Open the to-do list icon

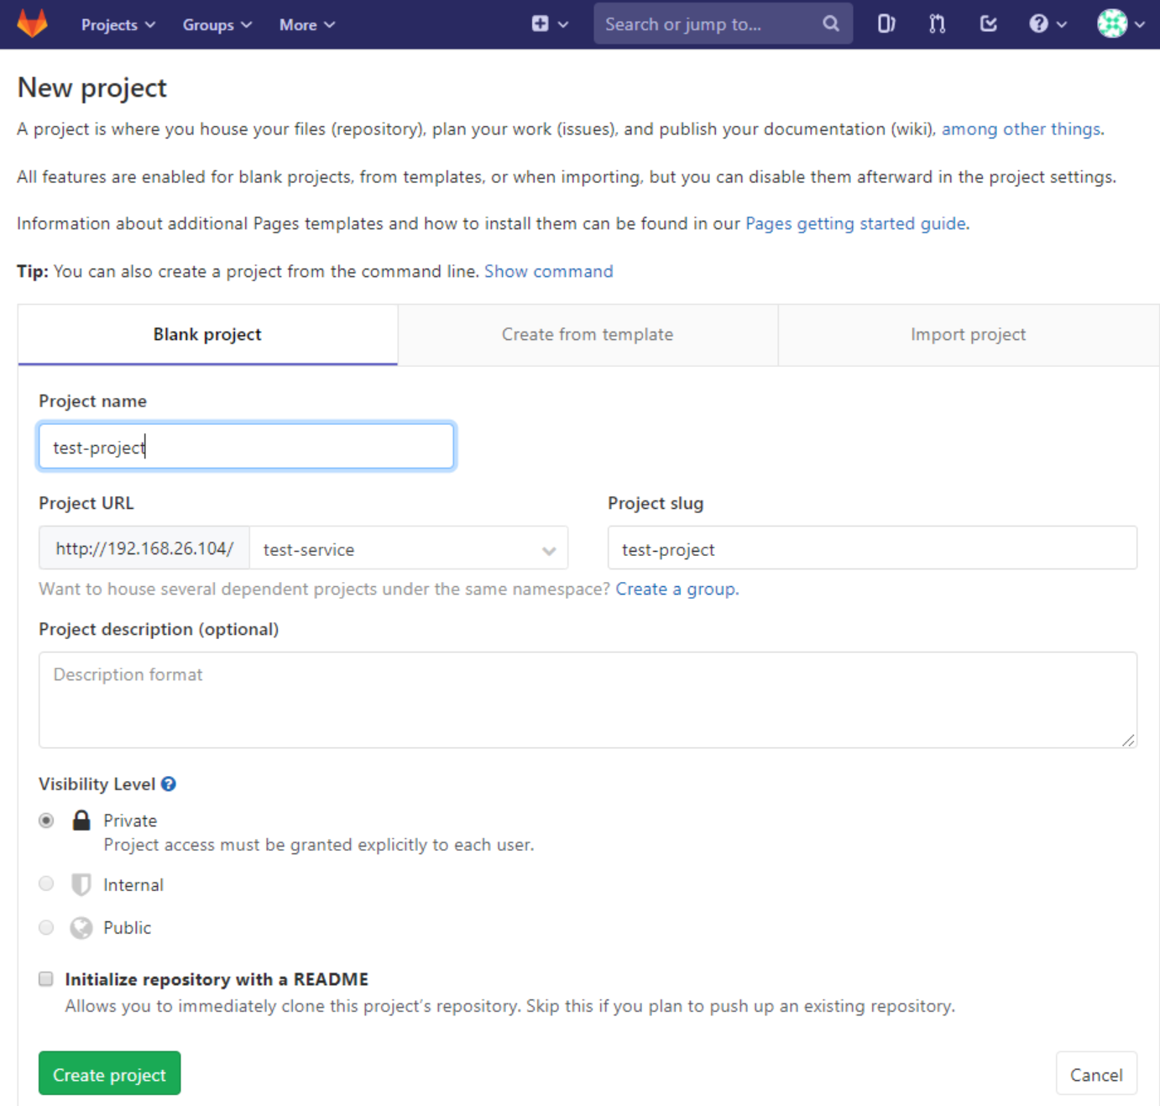pos(989,24)
